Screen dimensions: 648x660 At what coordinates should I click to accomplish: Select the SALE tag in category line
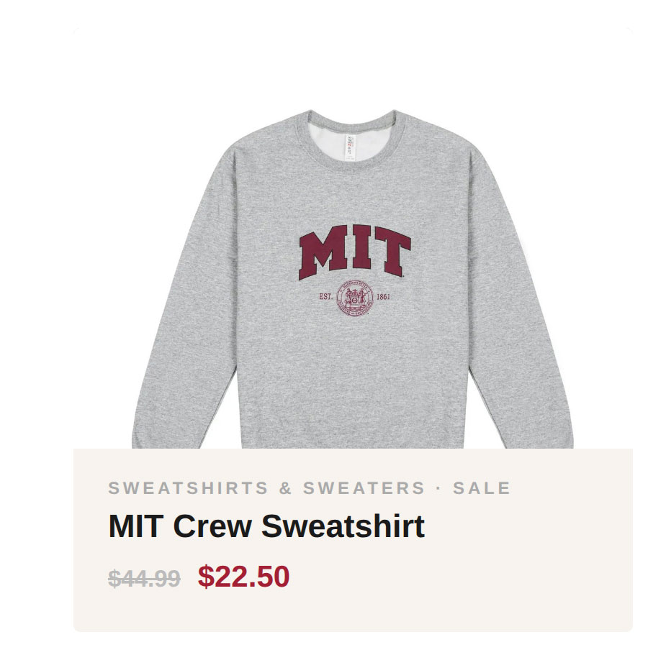coord(481,488)
